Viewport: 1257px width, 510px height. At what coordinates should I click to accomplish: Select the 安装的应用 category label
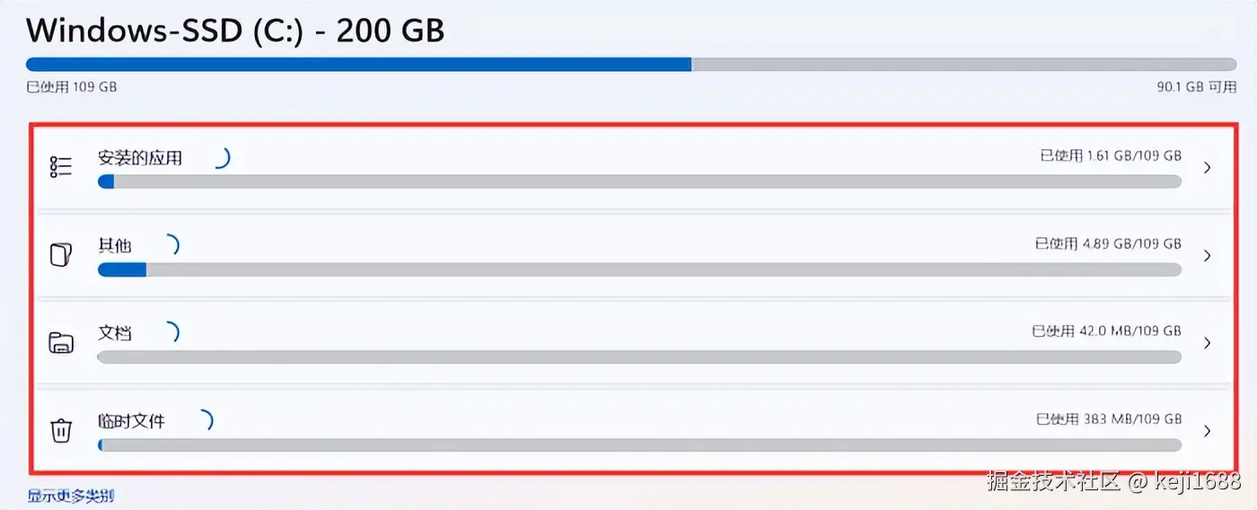[x=140, y=158]
